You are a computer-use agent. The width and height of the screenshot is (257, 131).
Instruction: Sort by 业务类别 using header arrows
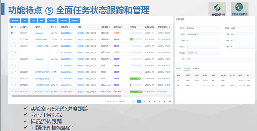109,27
